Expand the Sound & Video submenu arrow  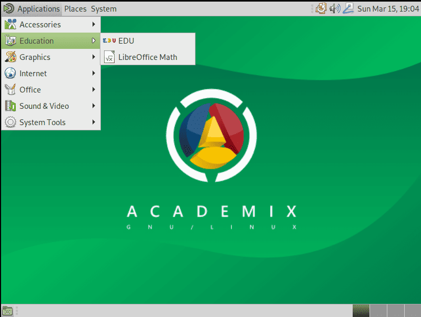pos(94,106)
